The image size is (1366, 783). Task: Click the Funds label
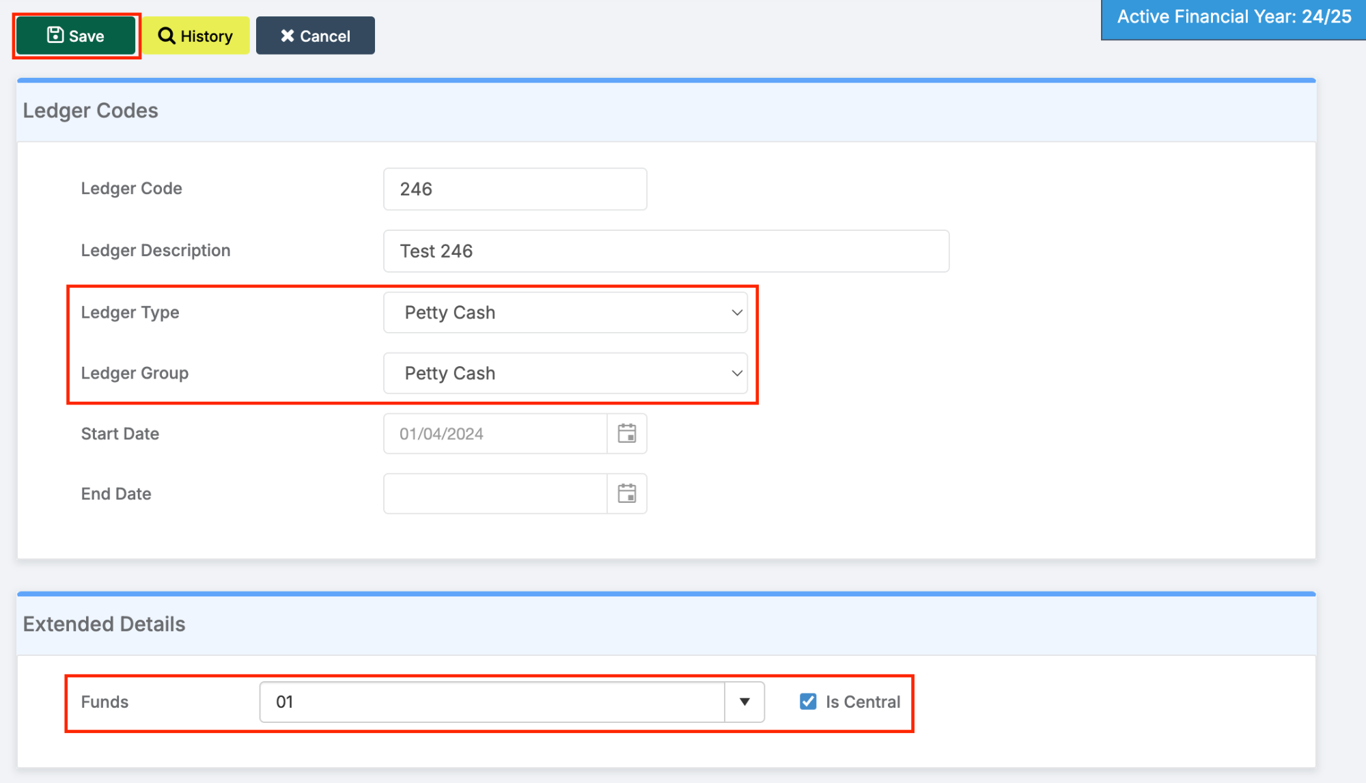104,702
